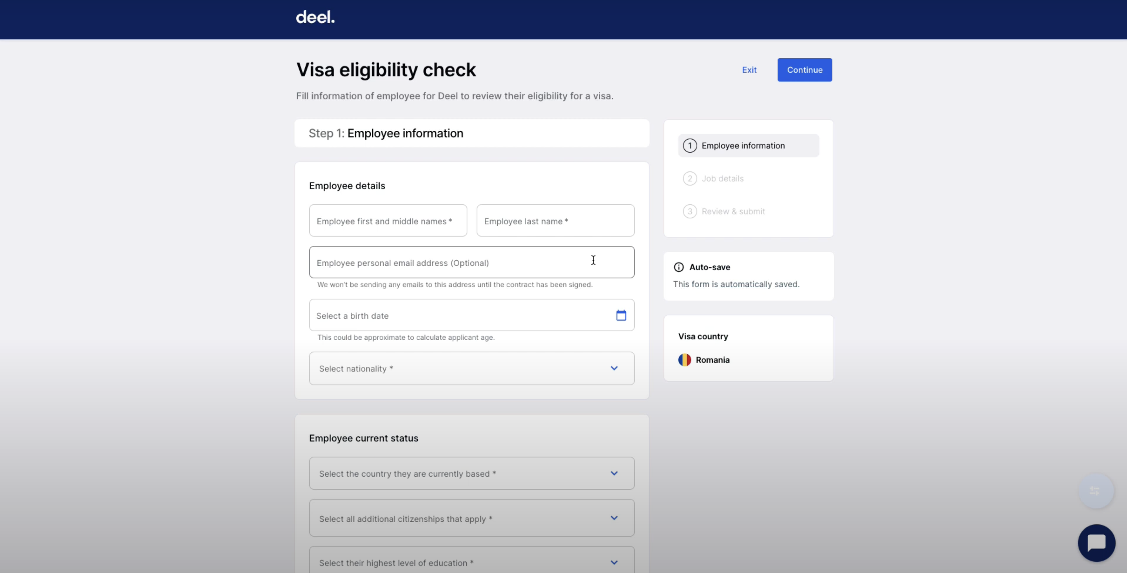The image size is (1127, 573).
Task: Expand additional citizenships dropdown
Action: pos(472,518)
